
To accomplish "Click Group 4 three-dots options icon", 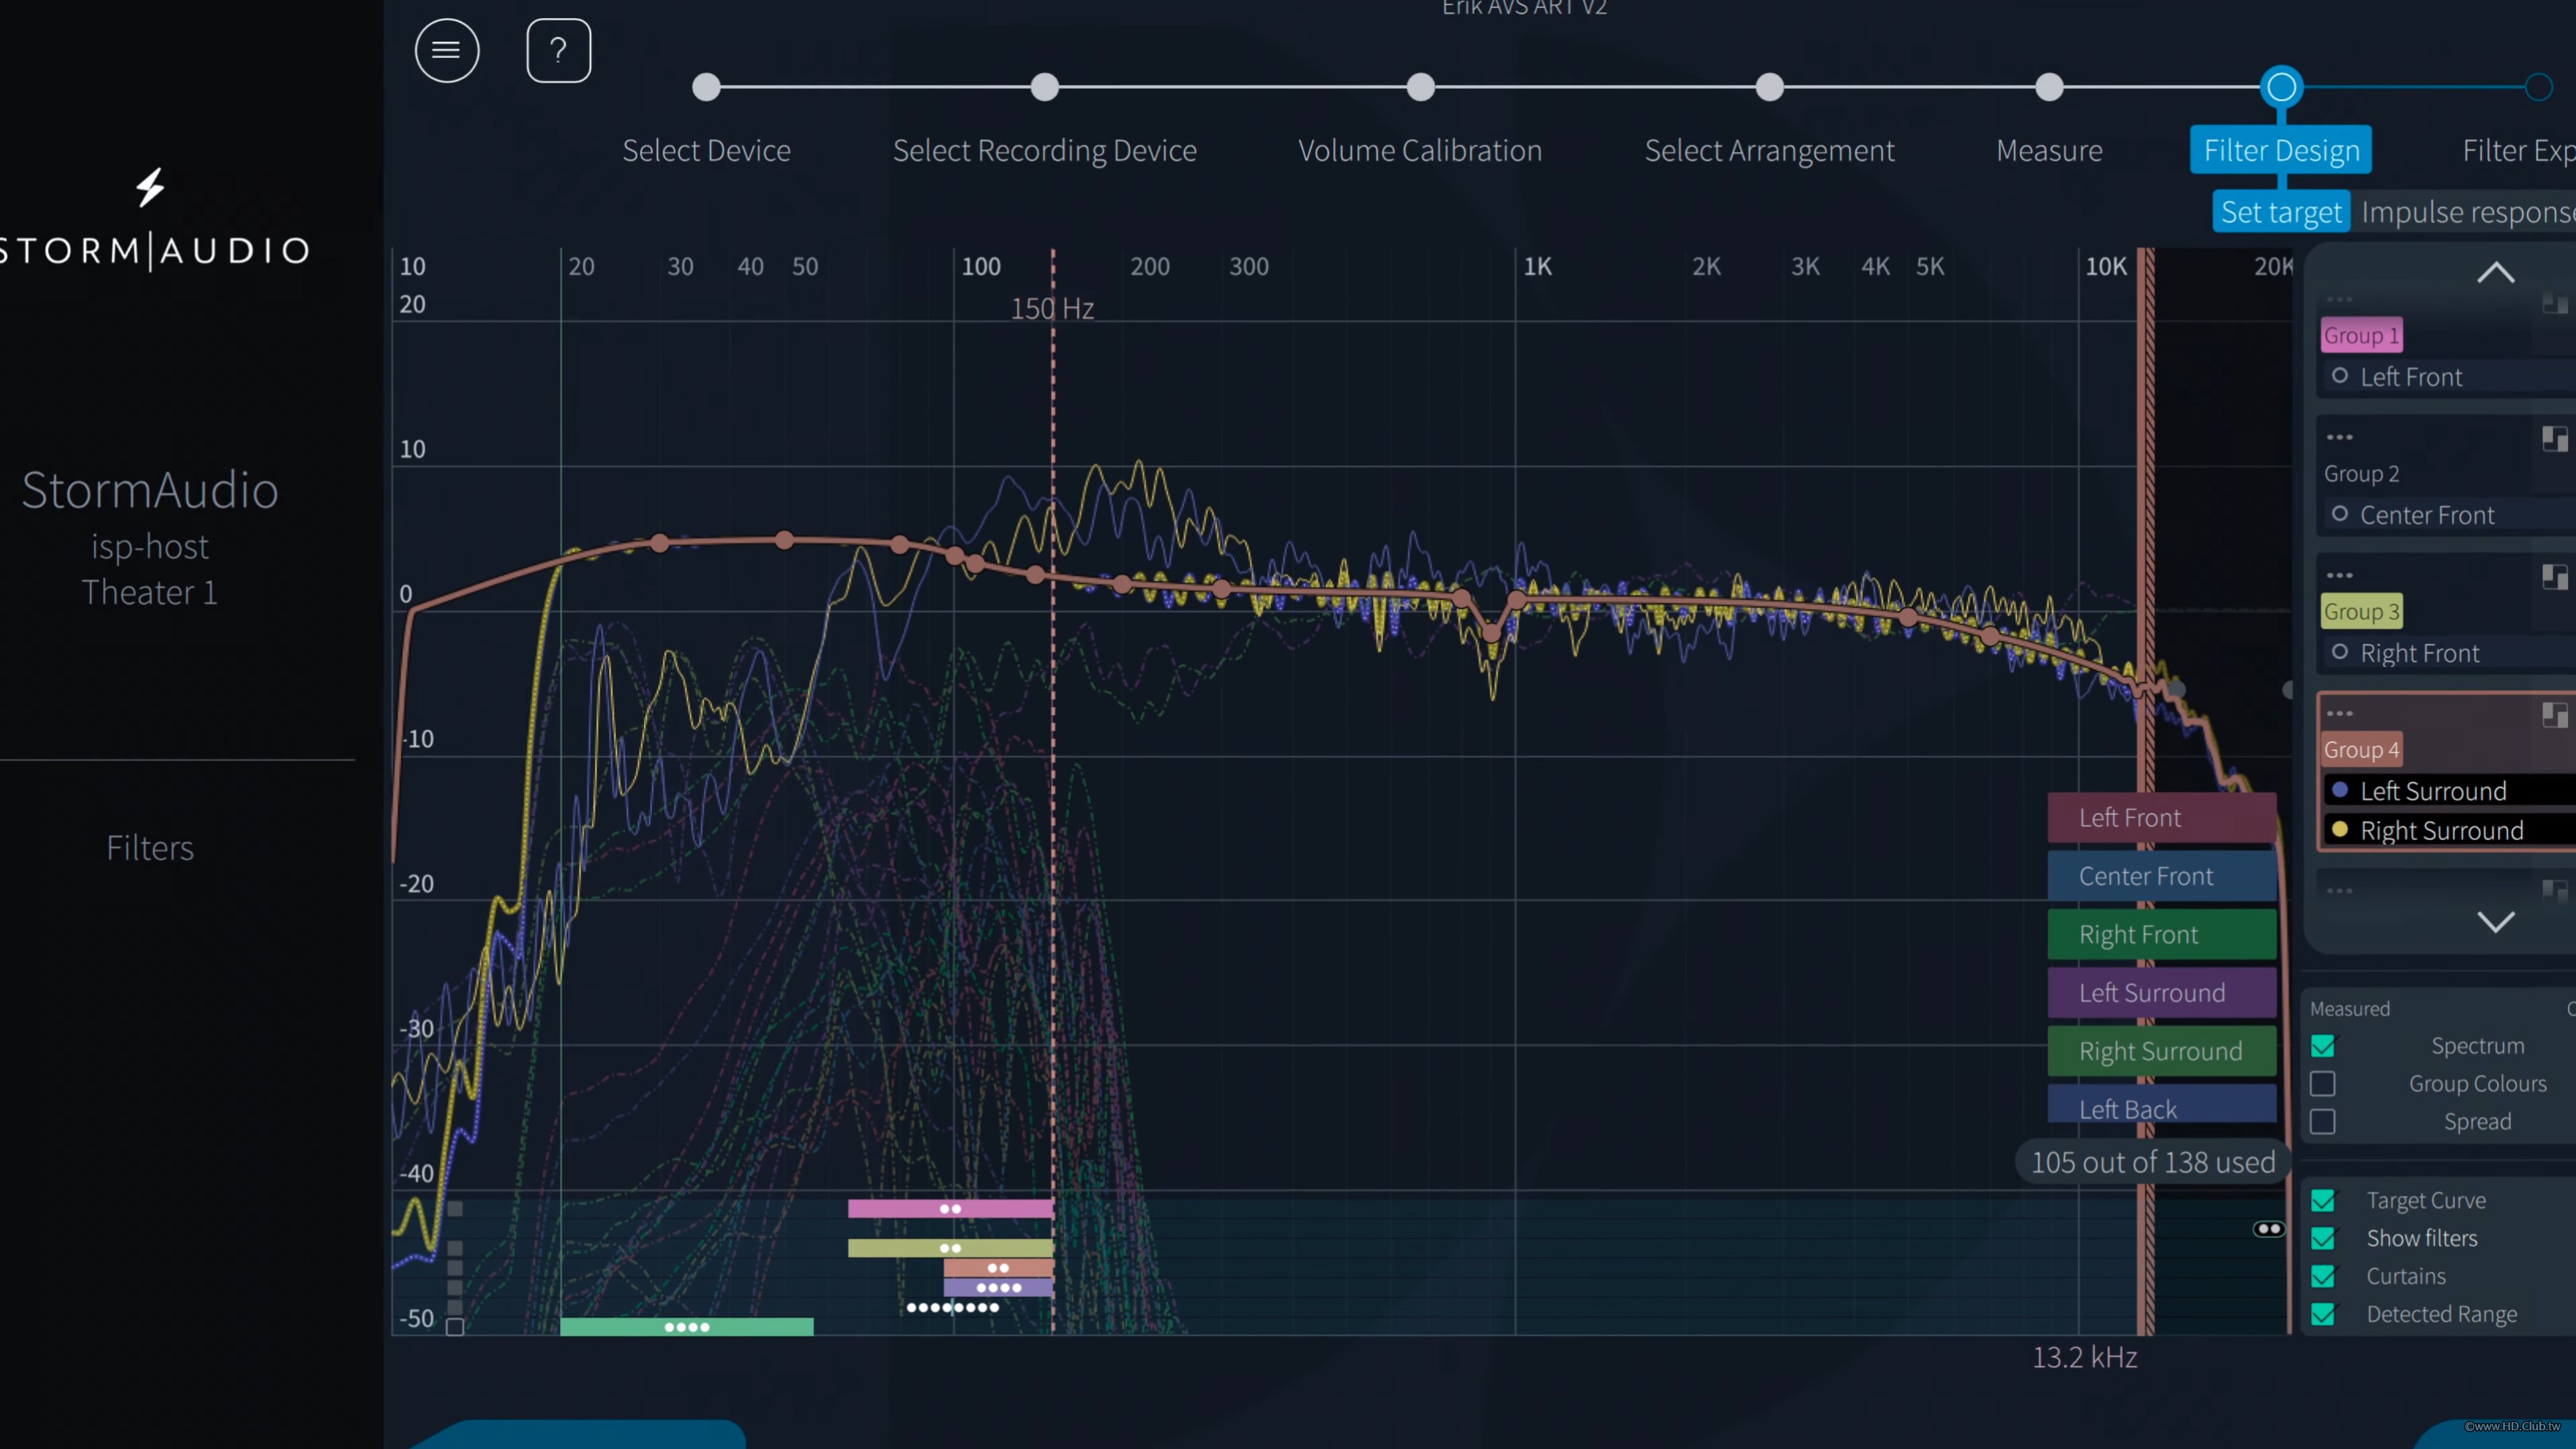I will pyautogui.click(x=2339, y=713).
